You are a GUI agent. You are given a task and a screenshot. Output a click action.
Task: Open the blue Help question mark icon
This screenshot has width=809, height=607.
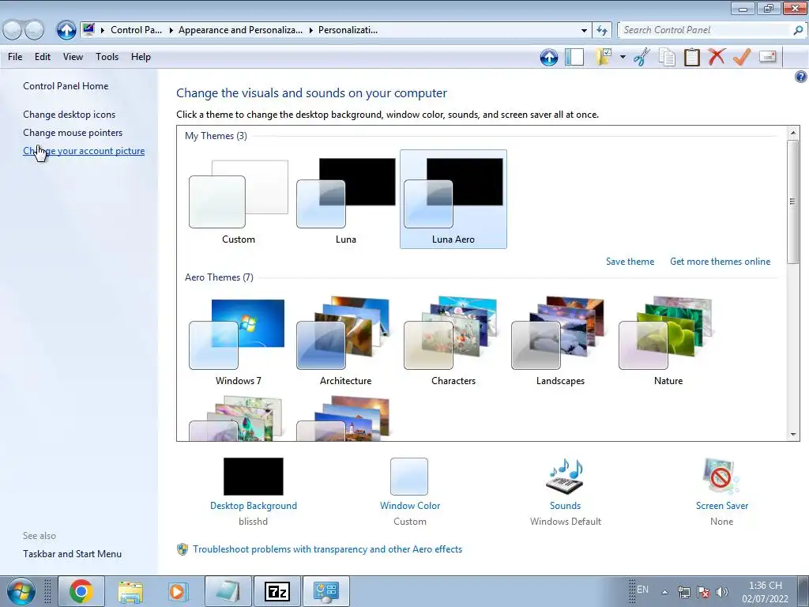pyautogui.click(x=801, y=77)
